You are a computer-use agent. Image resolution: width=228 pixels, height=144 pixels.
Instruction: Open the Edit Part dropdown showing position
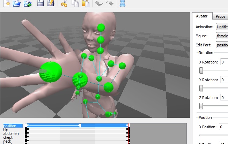click(222, 45)
